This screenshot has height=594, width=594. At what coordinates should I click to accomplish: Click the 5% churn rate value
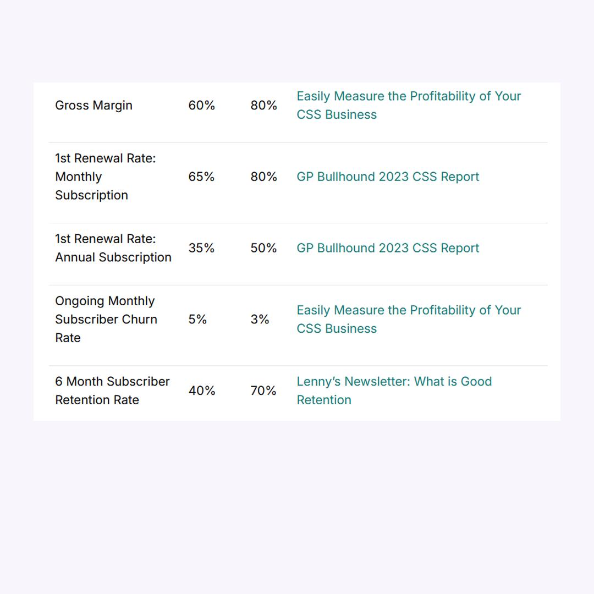point(197,319)
